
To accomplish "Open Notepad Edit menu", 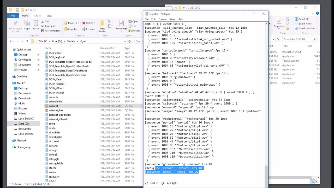I will (153, 19).
